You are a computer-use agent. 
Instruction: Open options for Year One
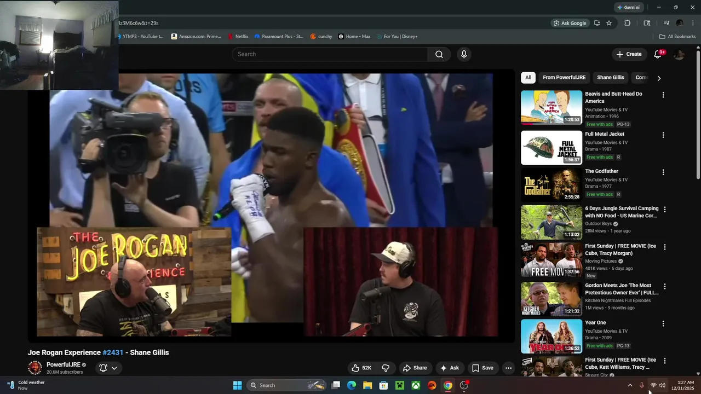point(663,323)
